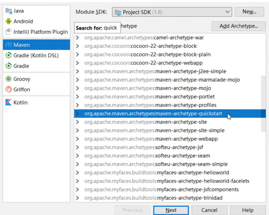Viewport: 269px width, 215px height.
Task: Expand myfaces-archetype-helloworld-facelets node
Action: 78,181
